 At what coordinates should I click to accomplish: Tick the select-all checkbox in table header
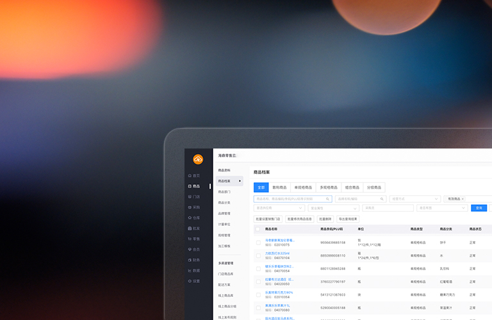point(258,229)
